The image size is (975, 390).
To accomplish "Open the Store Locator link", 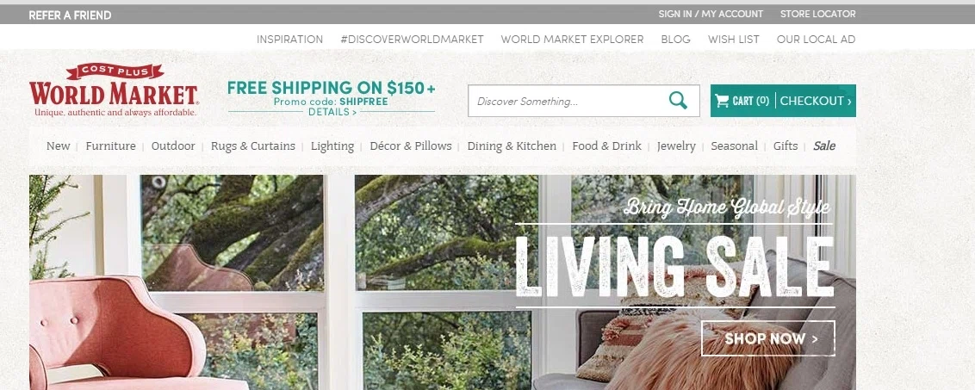I will [x=817, y=14].
